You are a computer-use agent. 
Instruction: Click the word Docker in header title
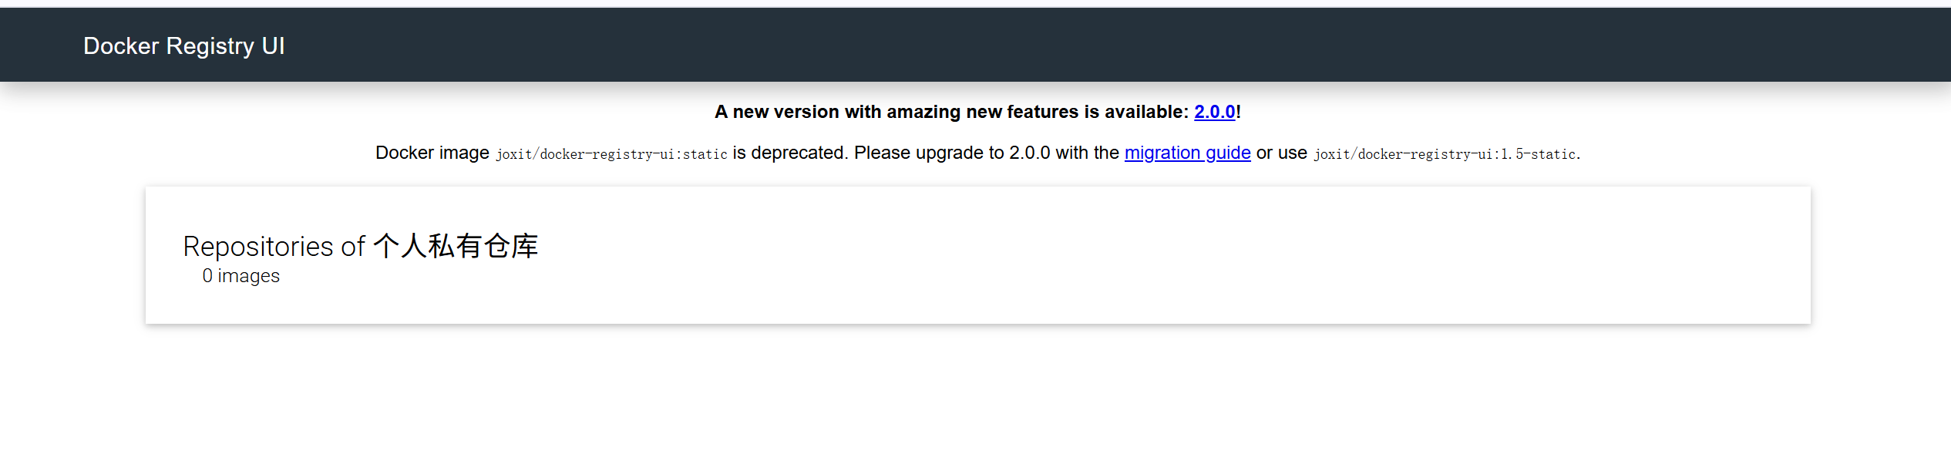click(121, 46)
